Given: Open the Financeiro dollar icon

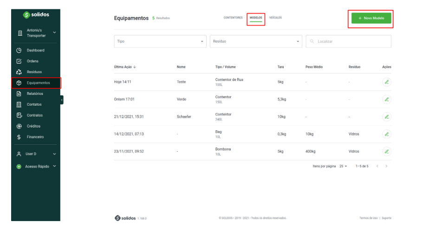Looking at the screenshot, I should coord(19,137).
